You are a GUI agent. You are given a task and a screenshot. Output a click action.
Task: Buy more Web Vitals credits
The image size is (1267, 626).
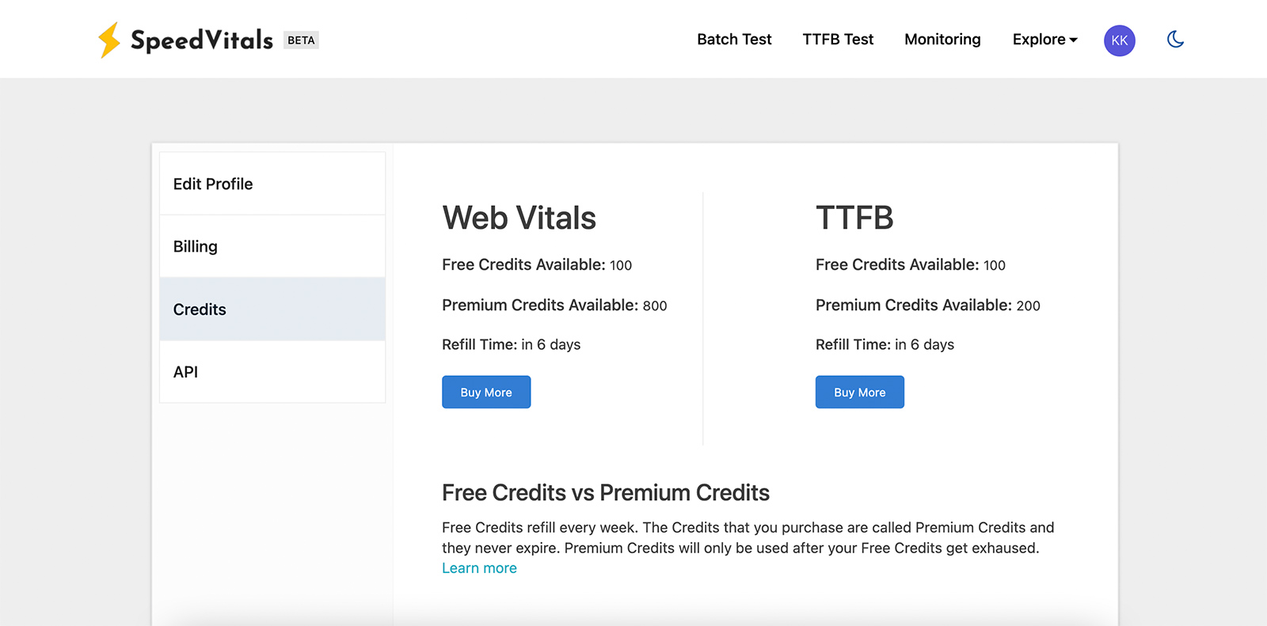486,393
